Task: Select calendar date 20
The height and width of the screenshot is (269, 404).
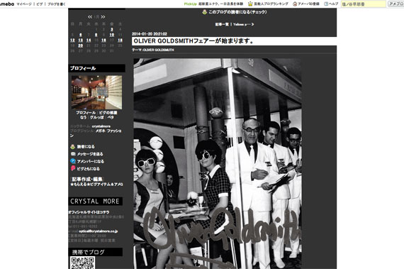Action: 81,45
